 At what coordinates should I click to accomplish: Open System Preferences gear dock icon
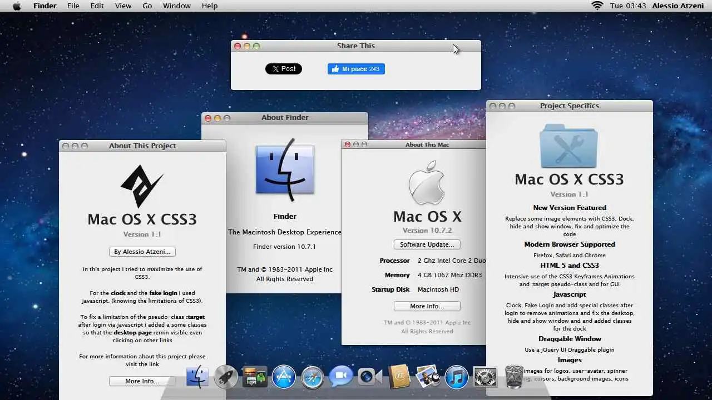pos(485,377)
